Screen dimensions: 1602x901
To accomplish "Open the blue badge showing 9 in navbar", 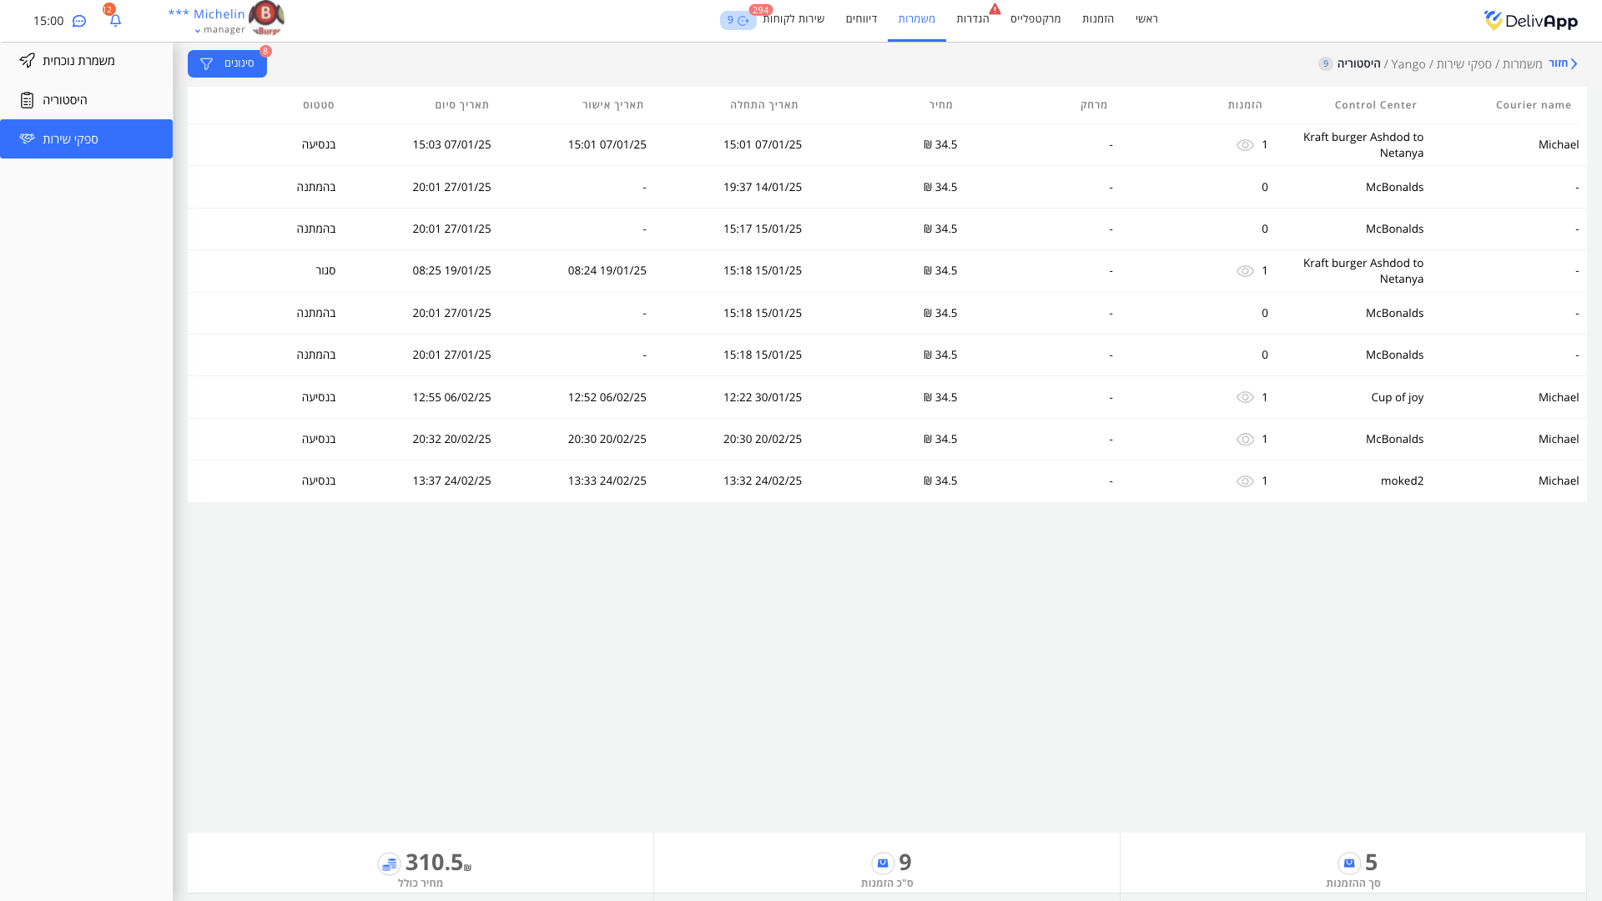I will click(738, 20).
